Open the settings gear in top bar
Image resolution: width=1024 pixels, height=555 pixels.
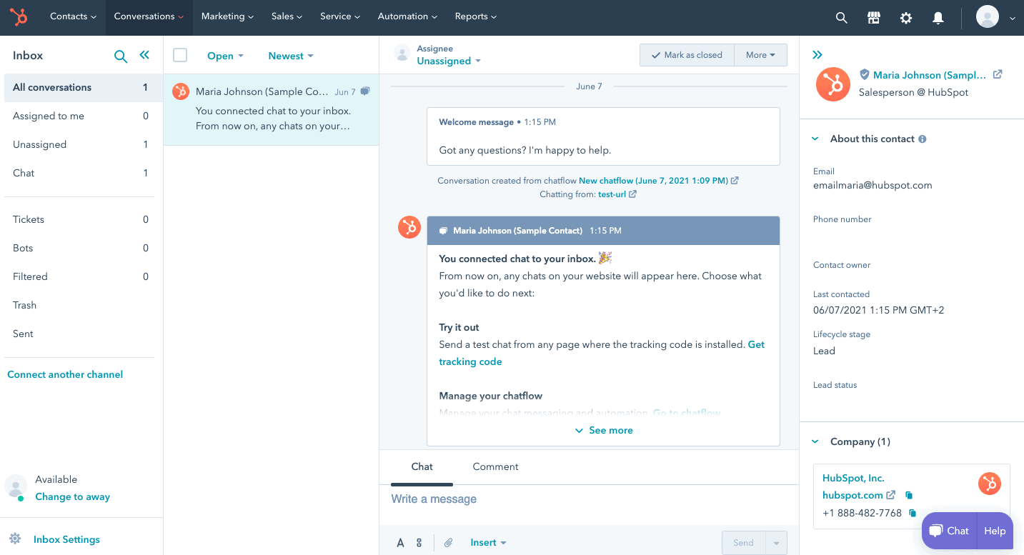point(906,18)
